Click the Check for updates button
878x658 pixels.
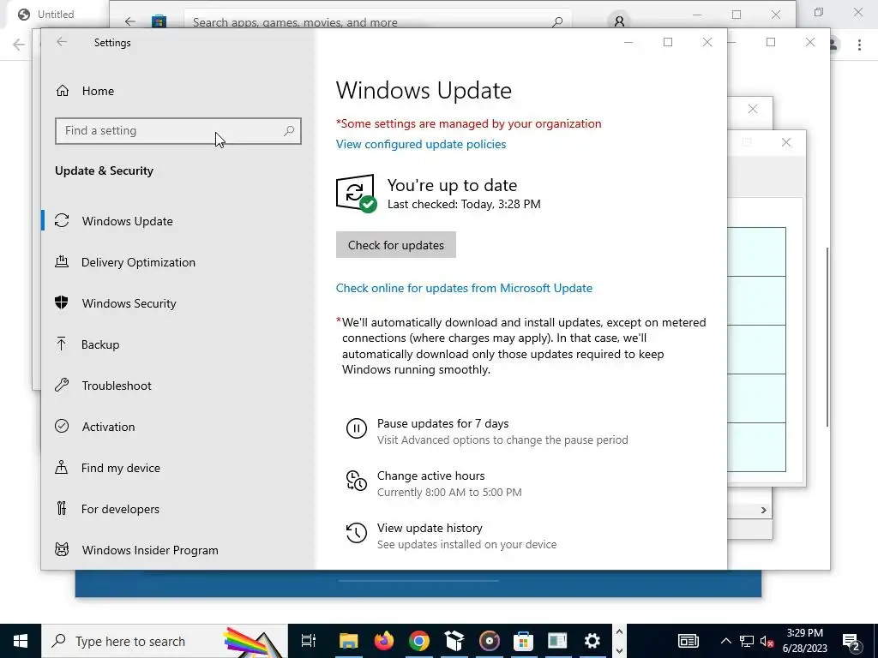pos(396,245)
